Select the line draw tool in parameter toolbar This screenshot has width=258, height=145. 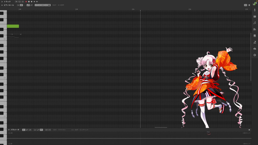(30, 130)
